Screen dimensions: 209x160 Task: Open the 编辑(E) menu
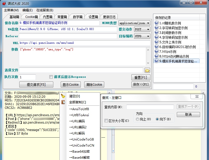tap(27, 10)
